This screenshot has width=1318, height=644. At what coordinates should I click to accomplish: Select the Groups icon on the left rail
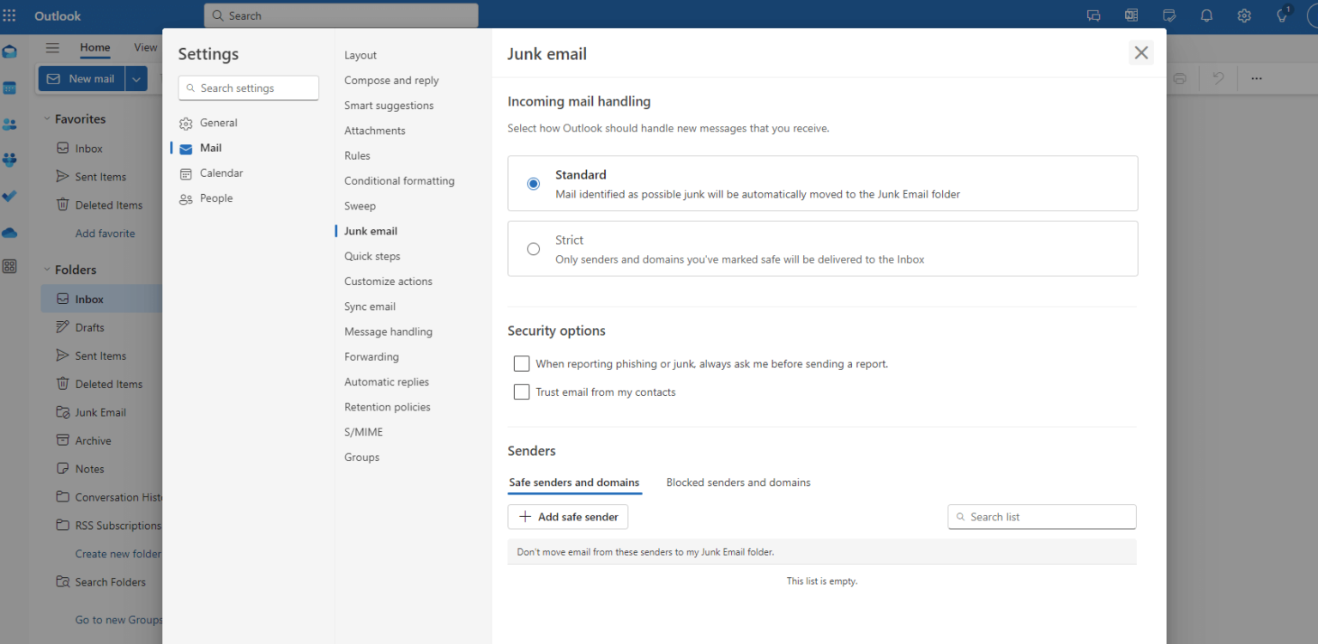point(10,160)
